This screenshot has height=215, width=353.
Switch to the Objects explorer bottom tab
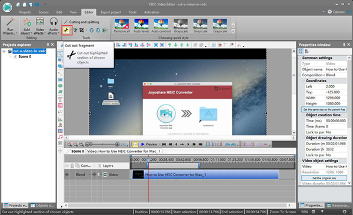click(42, 206)
